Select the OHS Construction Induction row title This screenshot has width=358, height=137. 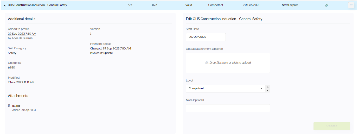click(x=37, y=5)
